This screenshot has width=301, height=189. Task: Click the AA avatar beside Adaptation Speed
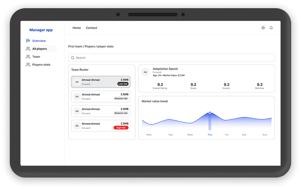click(x=145, y=72)
